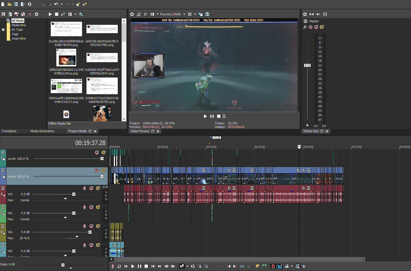Toggle Dim Output in Master Bus toolbar

coord(318,14)
